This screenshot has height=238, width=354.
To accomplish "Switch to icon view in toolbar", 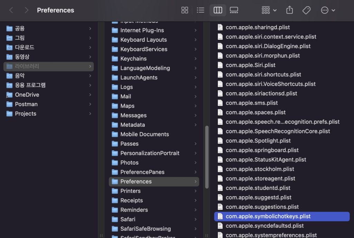I will coord(185,10).
